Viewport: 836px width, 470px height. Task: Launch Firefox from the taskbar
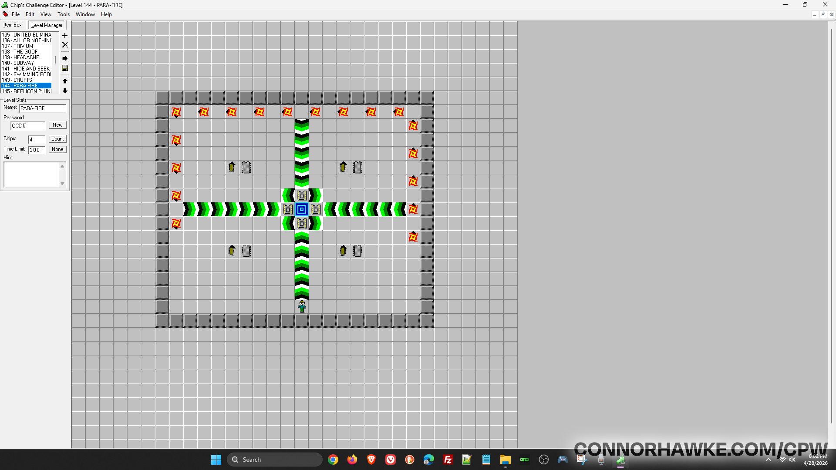352,460
